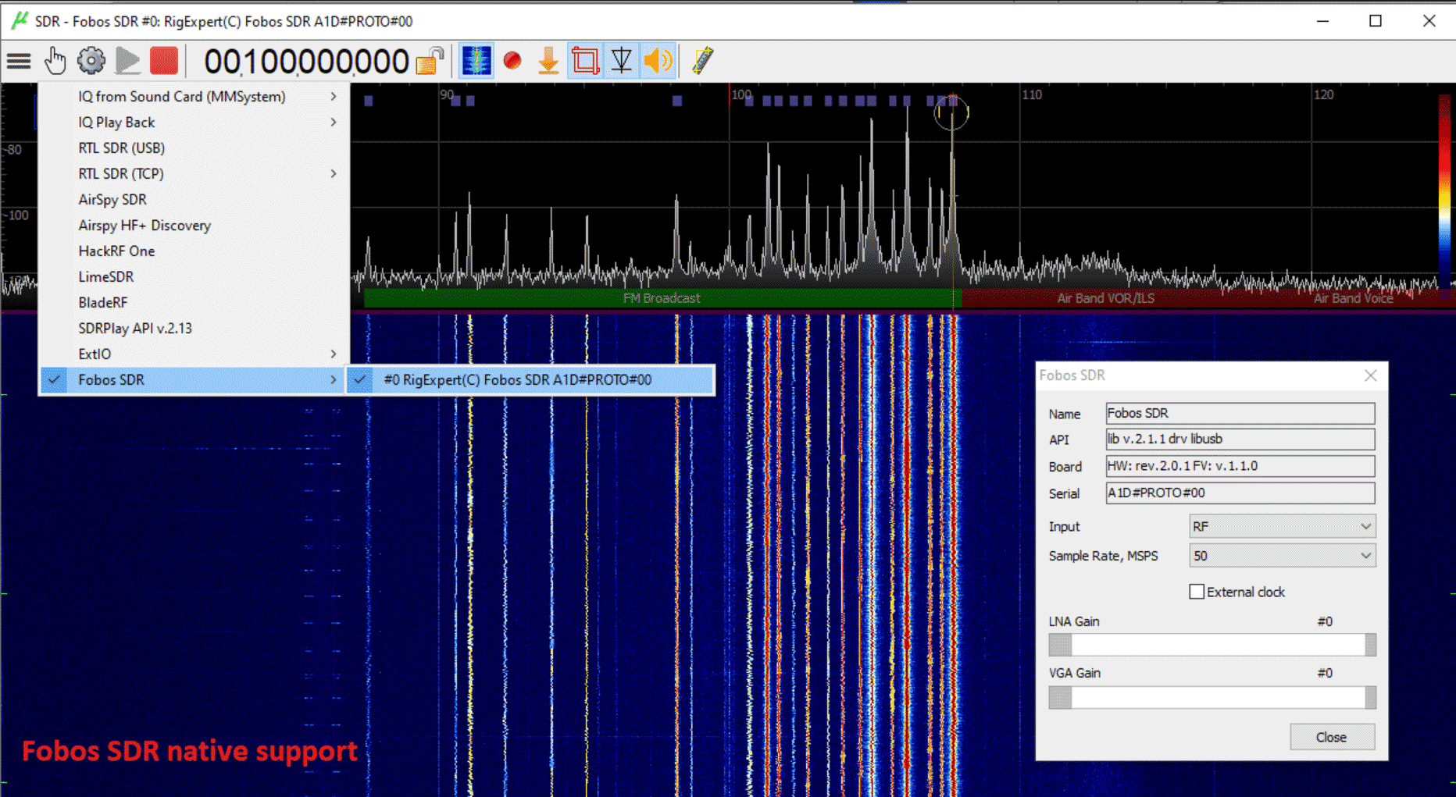Viewport: 1456px width, 797px height.
Task: Start recording with the red circle
Action: 512,61
